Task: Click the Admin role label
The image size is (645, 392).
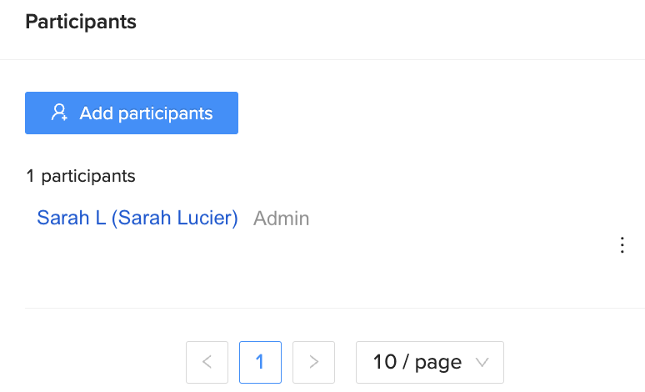Action: coord(281,219)
